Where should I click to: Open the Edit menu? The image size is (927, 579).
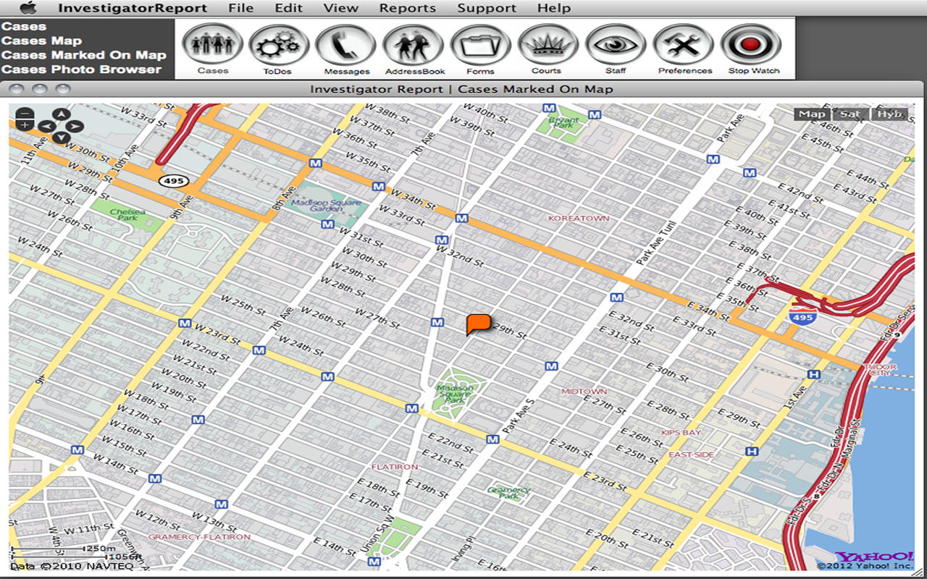288,8
